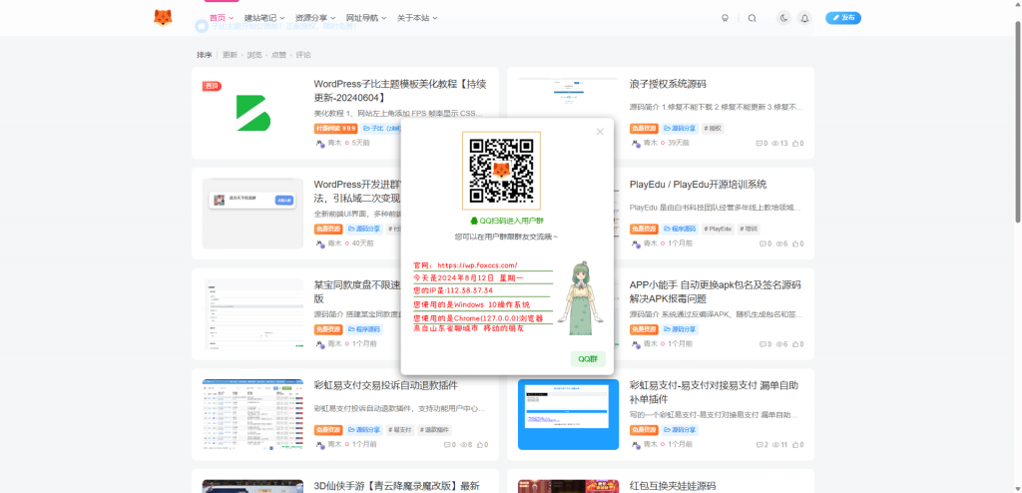Click the # 培训 tag

(749, 229)
